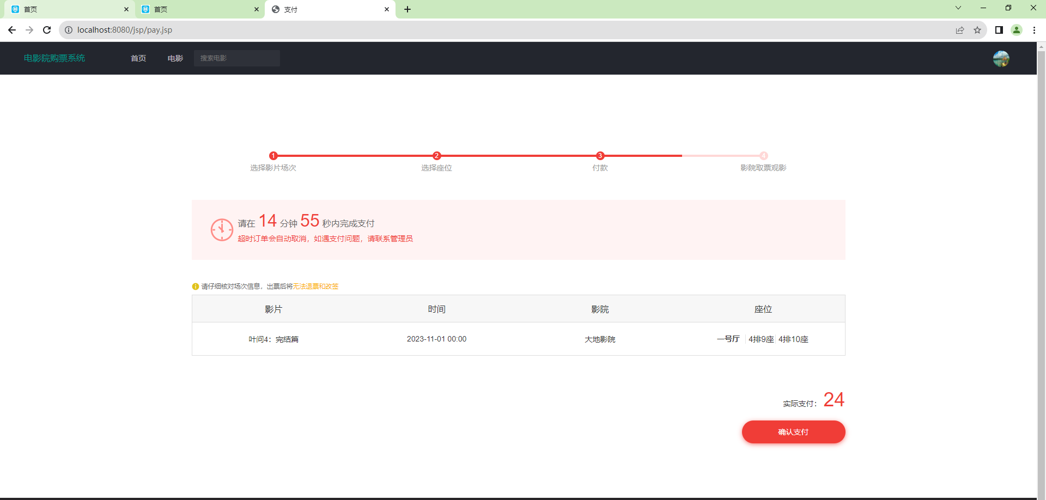Close the first 首页 tab

point(126,9)
